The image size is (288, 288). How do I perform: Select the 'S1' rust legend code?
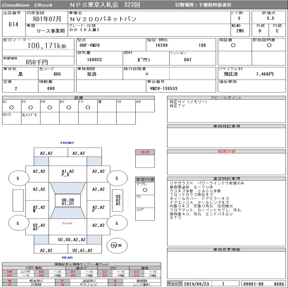105,272
